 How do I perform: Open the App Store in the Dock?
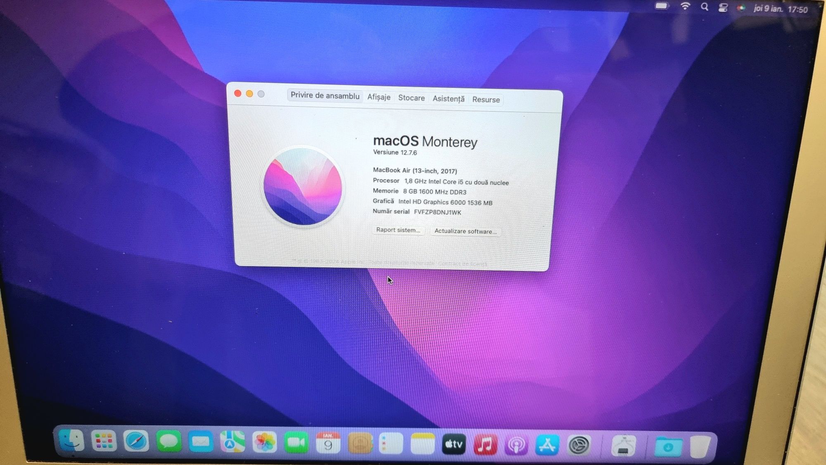coord(547,445)
